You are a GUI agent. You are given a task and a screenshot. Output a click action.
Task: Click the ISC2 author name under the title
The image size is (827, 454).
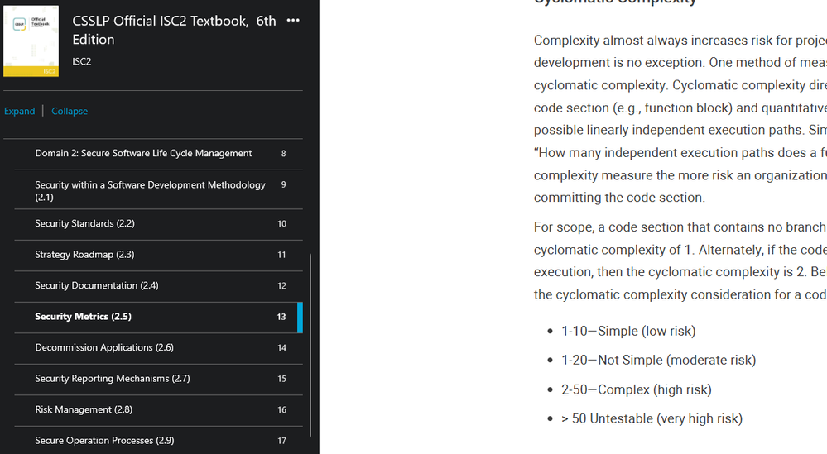pos(82,61)
